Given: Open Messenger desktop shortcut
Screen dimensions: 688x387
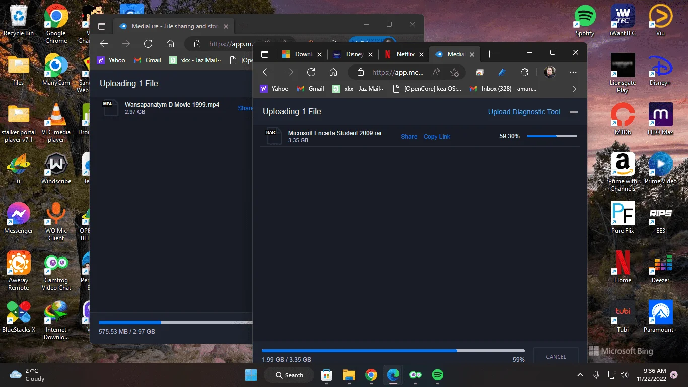Looking at the screenshot, I should click(x=19, y=218).
